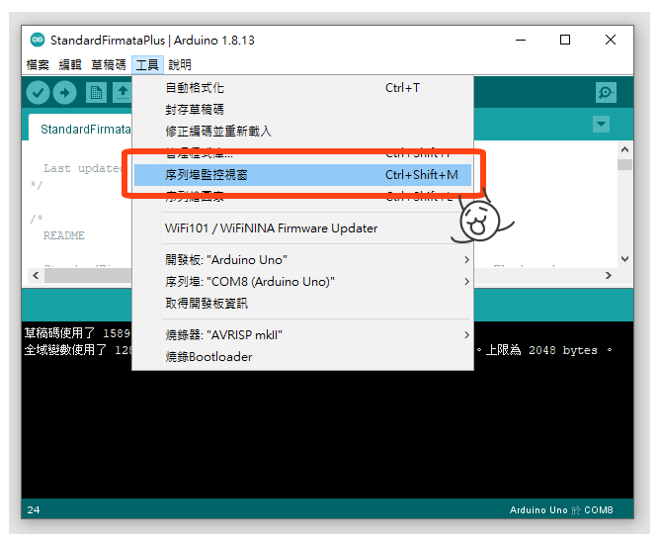
Task: Choose 封存草稿碼 from the menu
Action: pos(302,110)
